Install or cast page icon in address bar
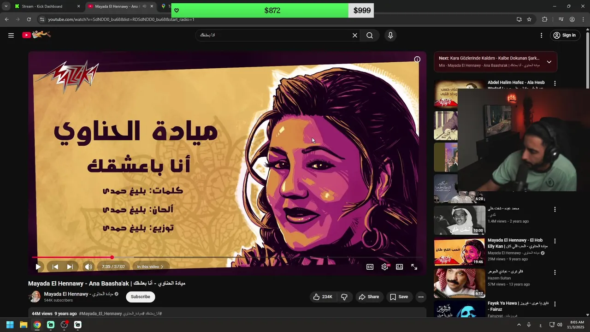Screen dimensions: 590x332 click(519, 19)
